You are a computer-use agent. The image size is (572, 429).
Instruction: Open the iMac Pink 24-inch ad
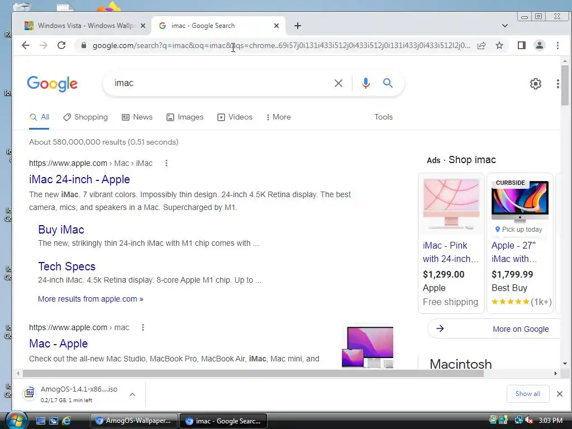451,252
